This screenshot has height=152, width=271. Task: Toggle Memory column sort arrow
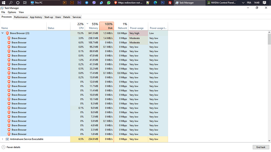[87, 24]
